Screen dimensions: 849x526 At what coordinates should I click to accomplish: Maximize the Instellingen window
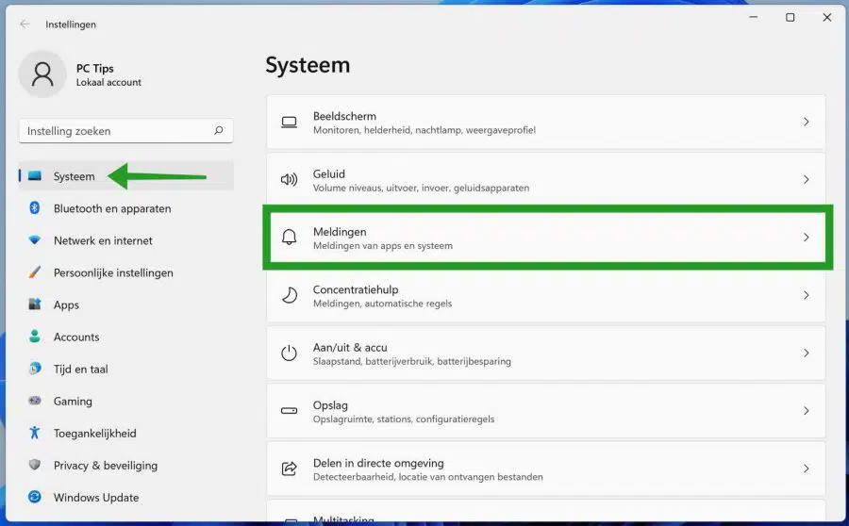pyautogui.click(x=790, y=17)
